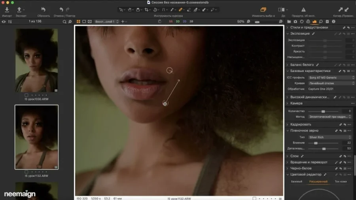
Task: Expand the Баланс белого panel
Action: pos(288,65)
